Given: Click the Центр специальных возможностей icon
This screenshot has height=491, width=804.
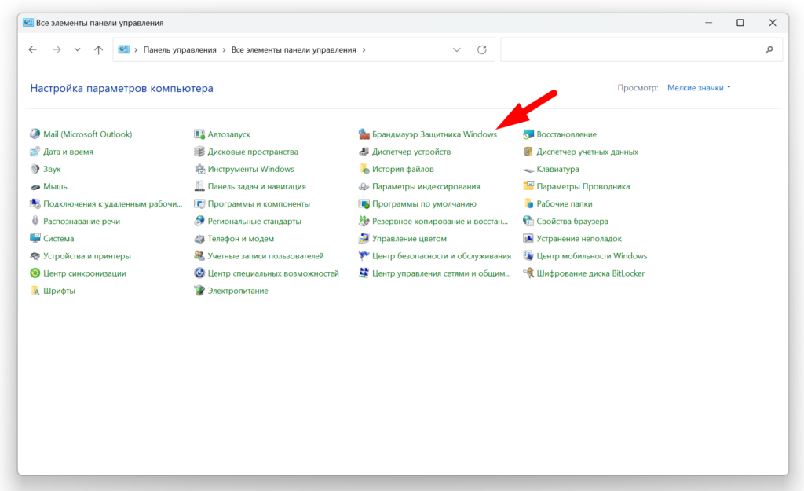Looking at the screenshot, I should pos(199,273).
